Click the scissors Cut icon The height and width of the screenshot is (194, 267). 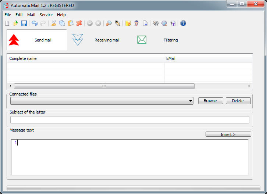coord(54,24)
